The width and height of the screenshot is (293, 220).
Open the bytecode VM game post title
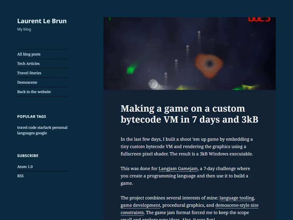[189, 114]
